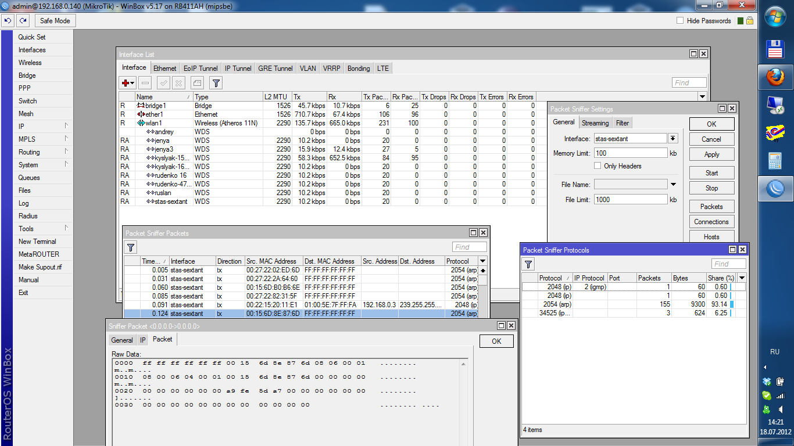This screenshot has height=446, width=794.
Task: Click the Remove (minus) icon in Interface List
Action: click(x=145, y=83)
